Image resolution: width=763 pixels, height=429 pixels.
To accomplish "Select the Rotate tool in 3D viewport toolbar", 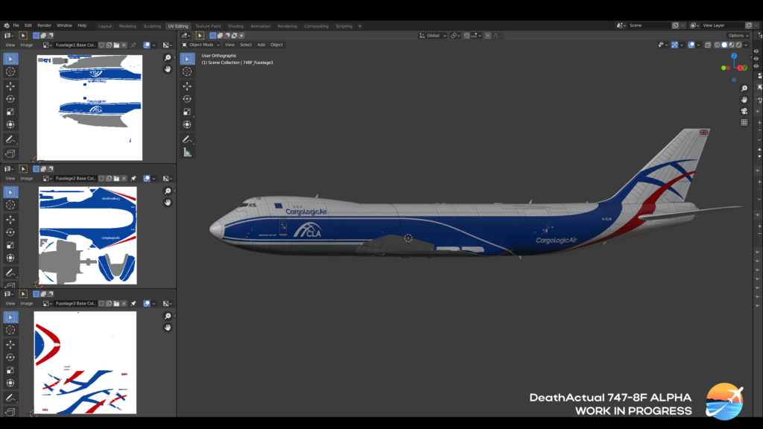I will click(x=187, y=99).
